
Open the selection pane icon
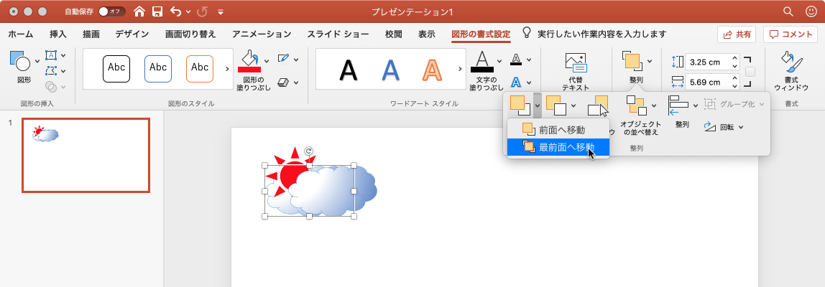tap(598, 106)
